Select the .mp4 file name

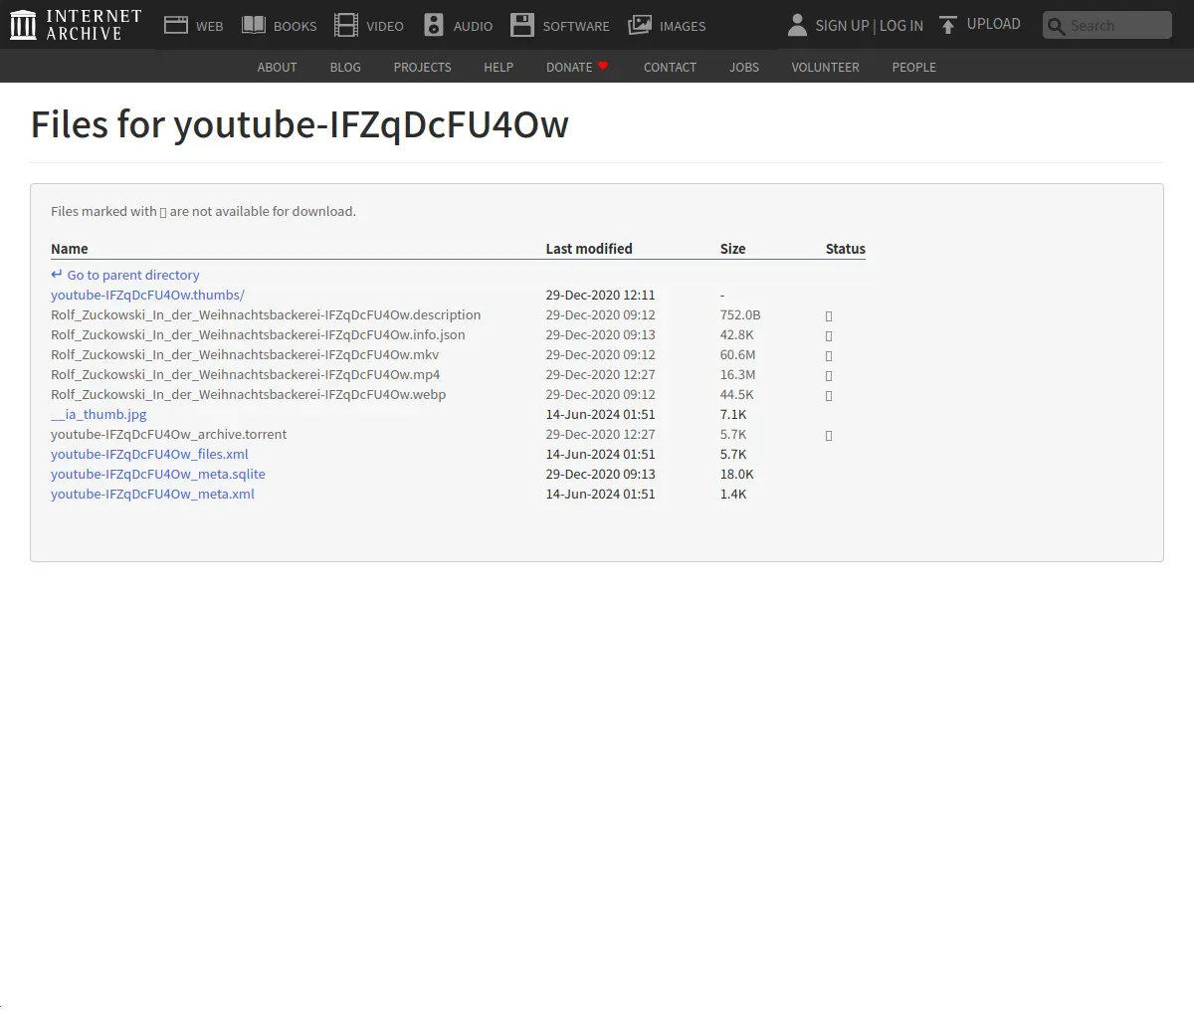246,374
